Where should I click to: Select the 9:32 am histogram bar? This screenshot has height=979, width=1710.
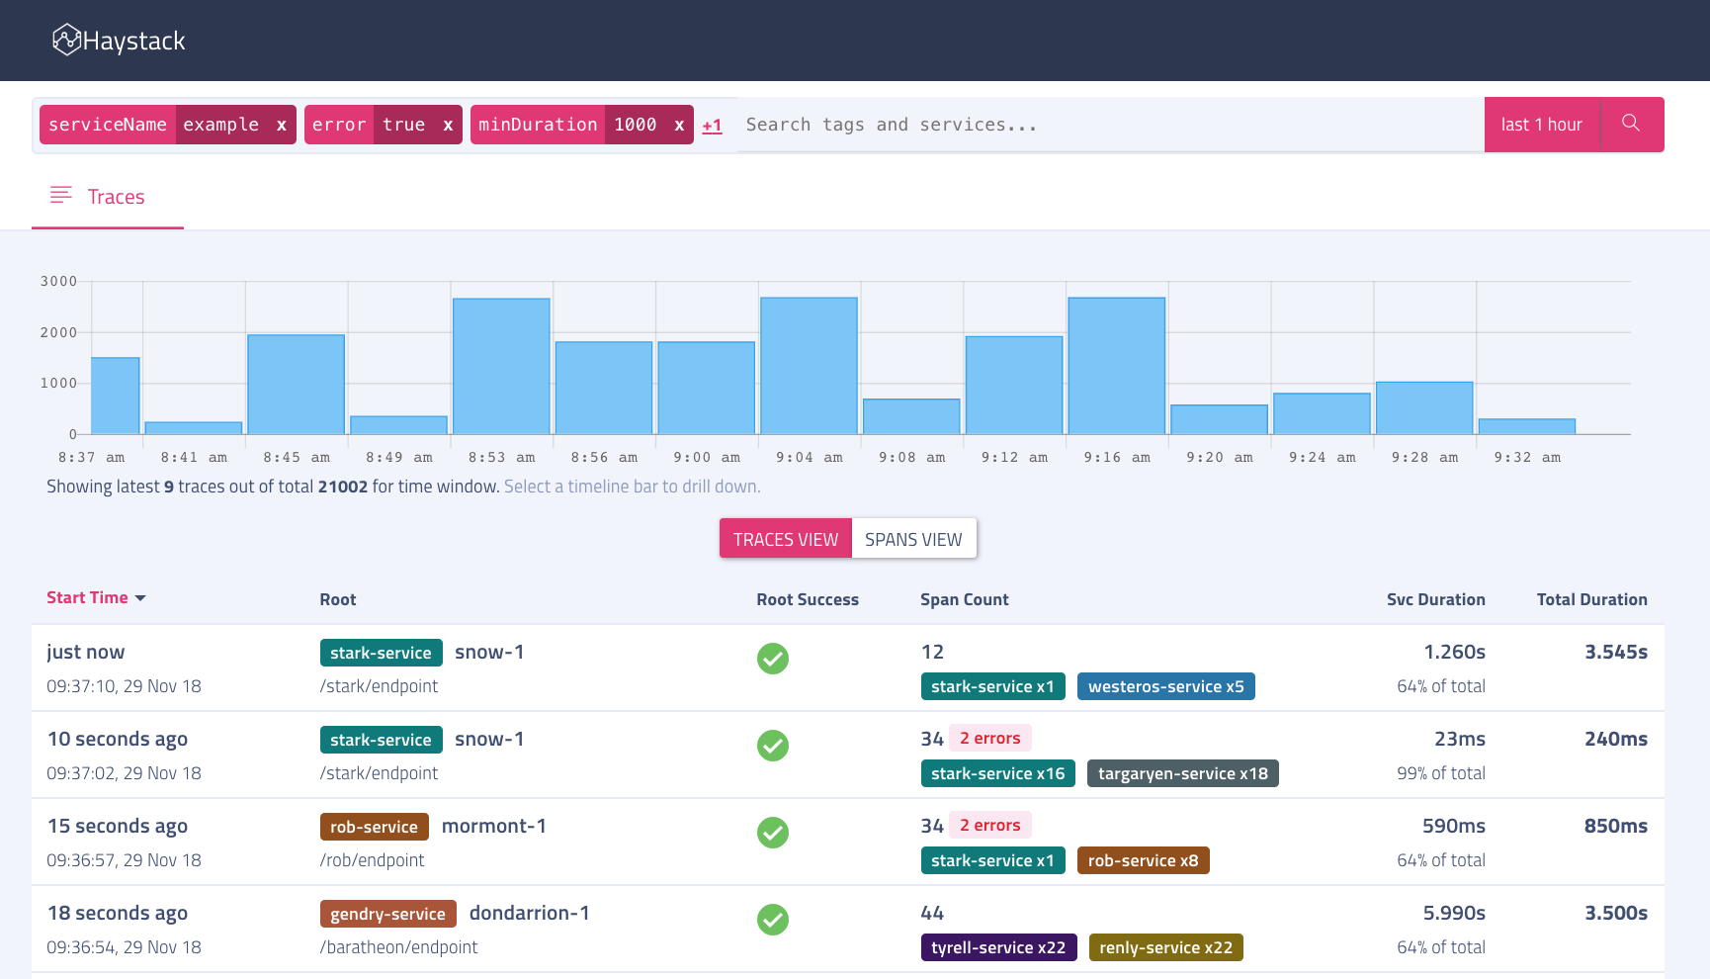tap(1527, 426)
